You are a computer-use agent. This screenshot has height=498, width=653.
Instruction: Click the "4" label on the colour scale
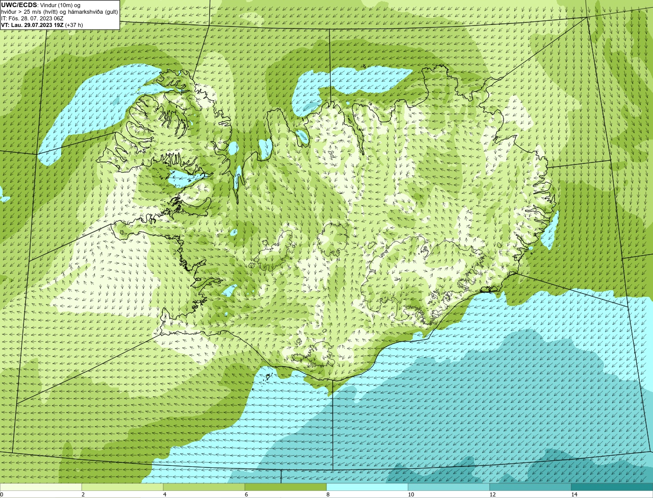point(165,494)
